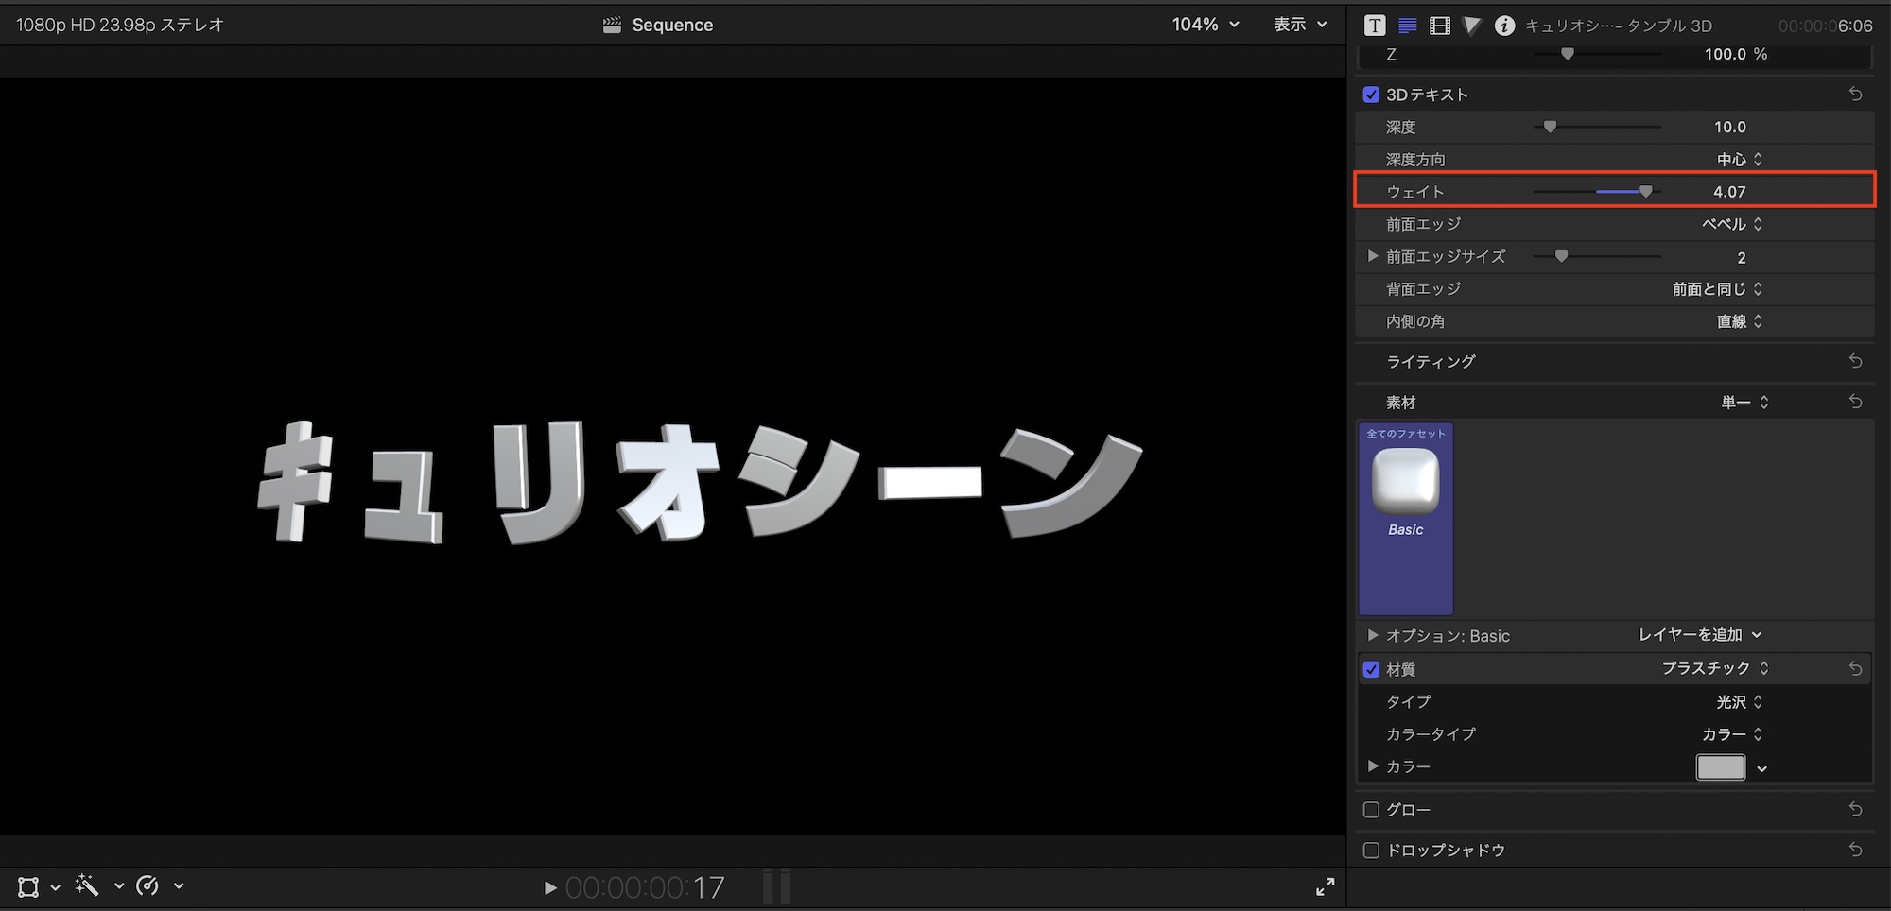Image resolution: width=1891 pixels, height=911 pixels.
Task: Toggle viewer full-screen with arrows icon
Action: (x=1325, y=886)
